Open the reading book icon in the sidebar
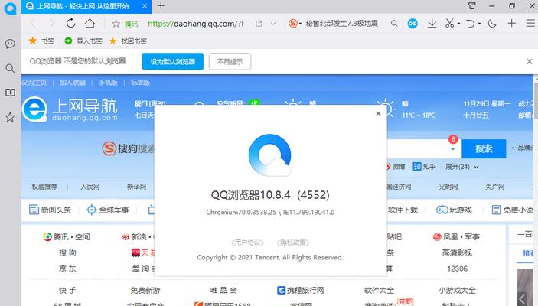The height and width of the screenshot is (306, 538). coord(10,93)
